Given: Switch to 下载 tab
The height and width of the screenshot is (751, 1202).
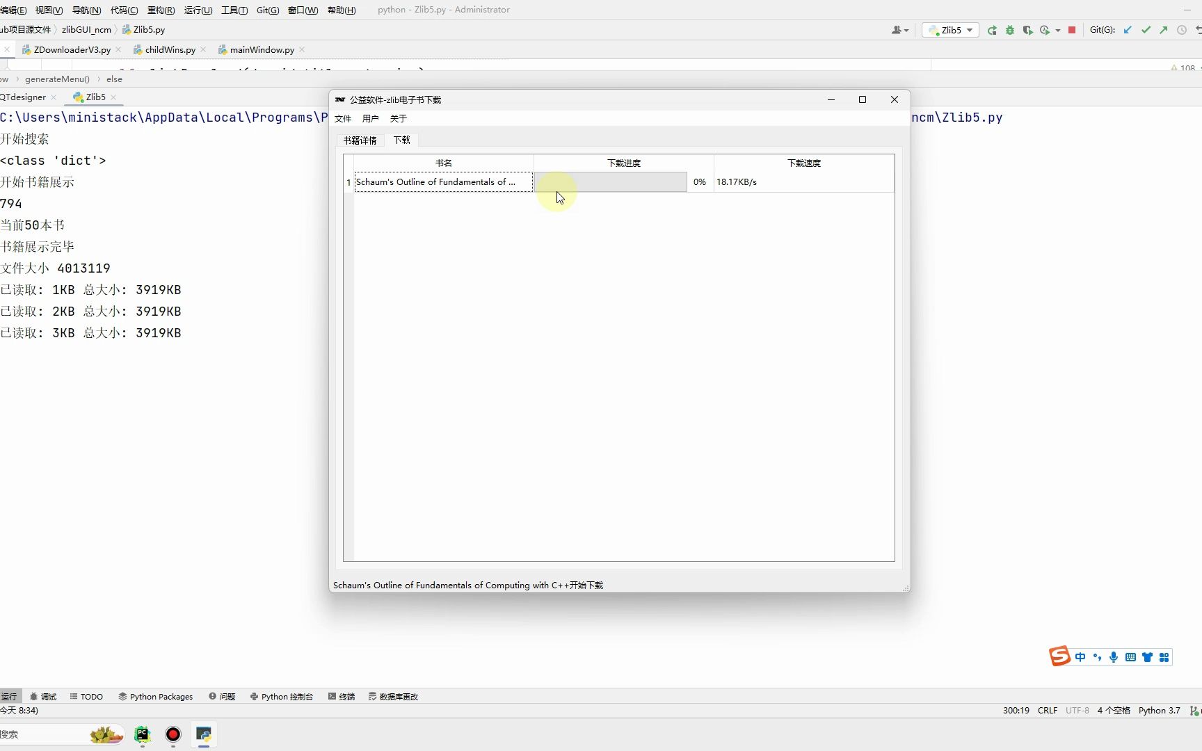Looking at the screenshot, I should click(x=402, y=140).
